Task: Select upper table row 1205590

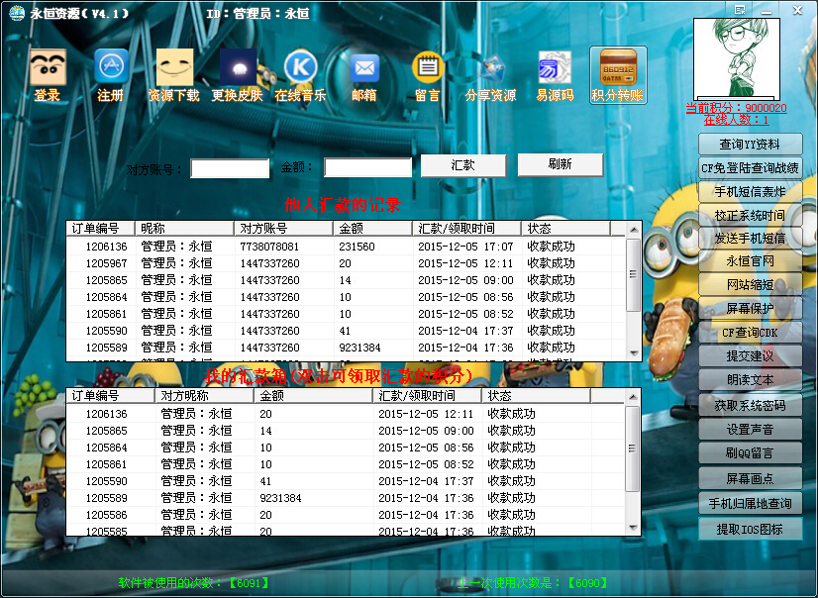Action: point(346,331)
